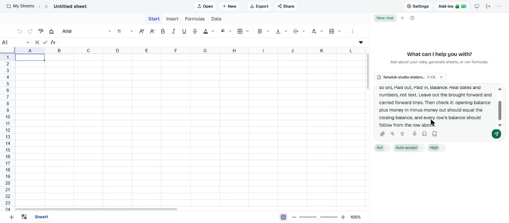Viewport: 509px width, 223px height.
Task: Click the vertical align icon
Action: (x=278, y=31)
